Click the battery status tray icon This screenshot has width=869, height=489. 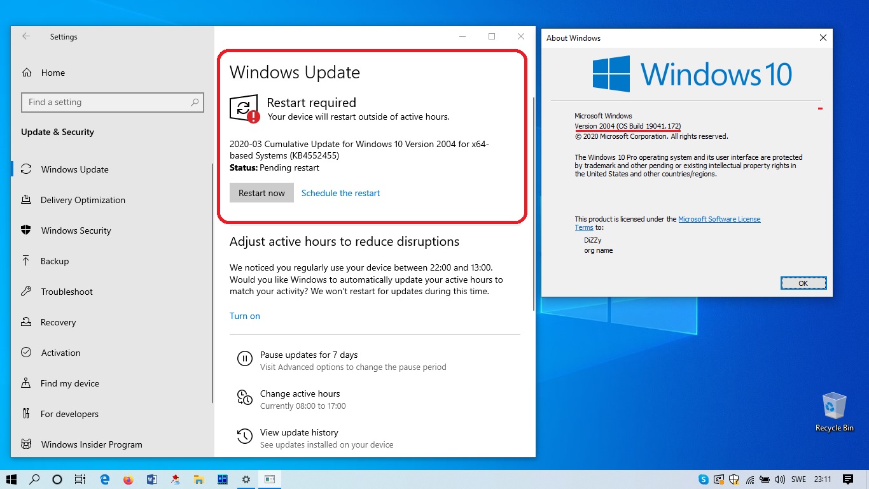coord(765,479)
